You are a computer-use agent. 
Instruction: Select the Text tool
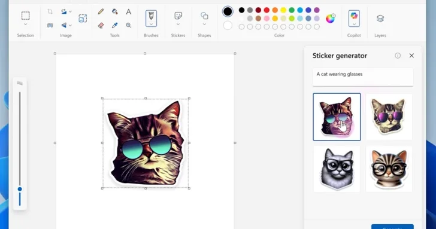pyautogui.click(x=128, y=11)
